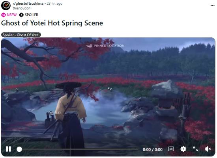Open video settings gear

[183, 149]
